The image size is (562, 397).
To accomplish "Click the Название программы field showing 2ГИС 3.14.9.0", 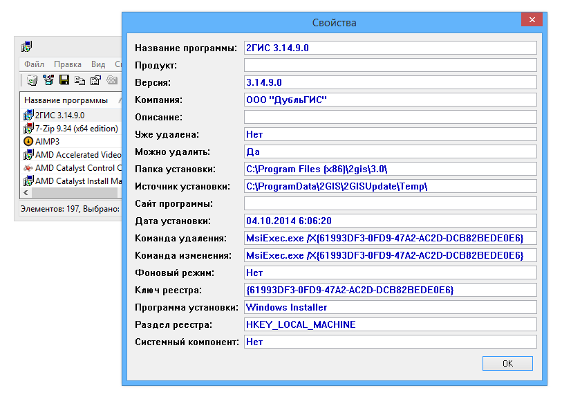I will (391, 48).
